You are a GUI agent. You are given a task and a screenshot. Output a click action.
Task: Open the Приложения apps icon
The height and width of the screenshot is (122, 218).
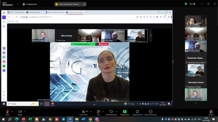(137, 112)
